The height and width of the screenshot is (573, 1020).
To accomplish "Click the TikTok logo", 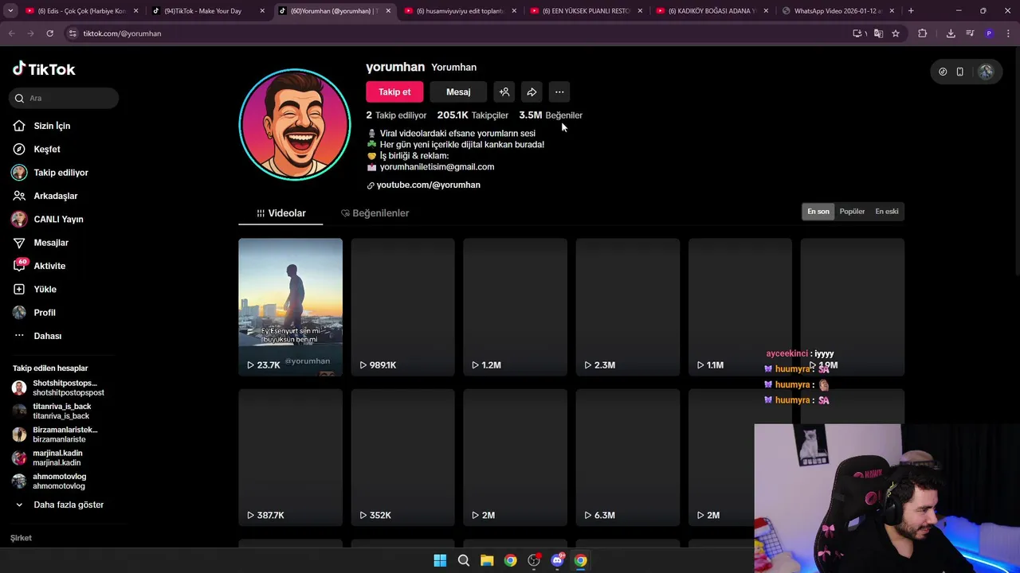I will (x=44, y=69).
